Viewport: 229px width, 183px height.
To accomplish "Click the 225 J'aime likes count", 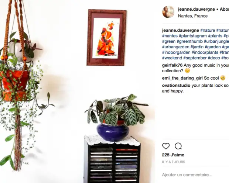I will (x=173, y=155).
